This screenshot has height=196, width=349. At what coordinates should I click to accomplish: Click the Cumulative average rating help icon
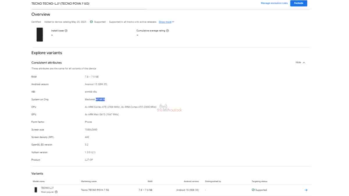pyautogui.click(x=168, y=30)
